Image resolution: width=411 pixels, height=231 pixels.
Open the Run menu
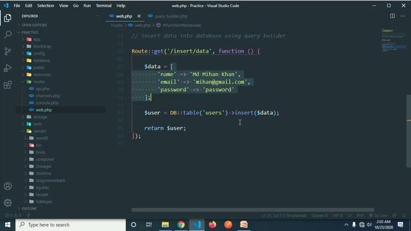point(87,6)
